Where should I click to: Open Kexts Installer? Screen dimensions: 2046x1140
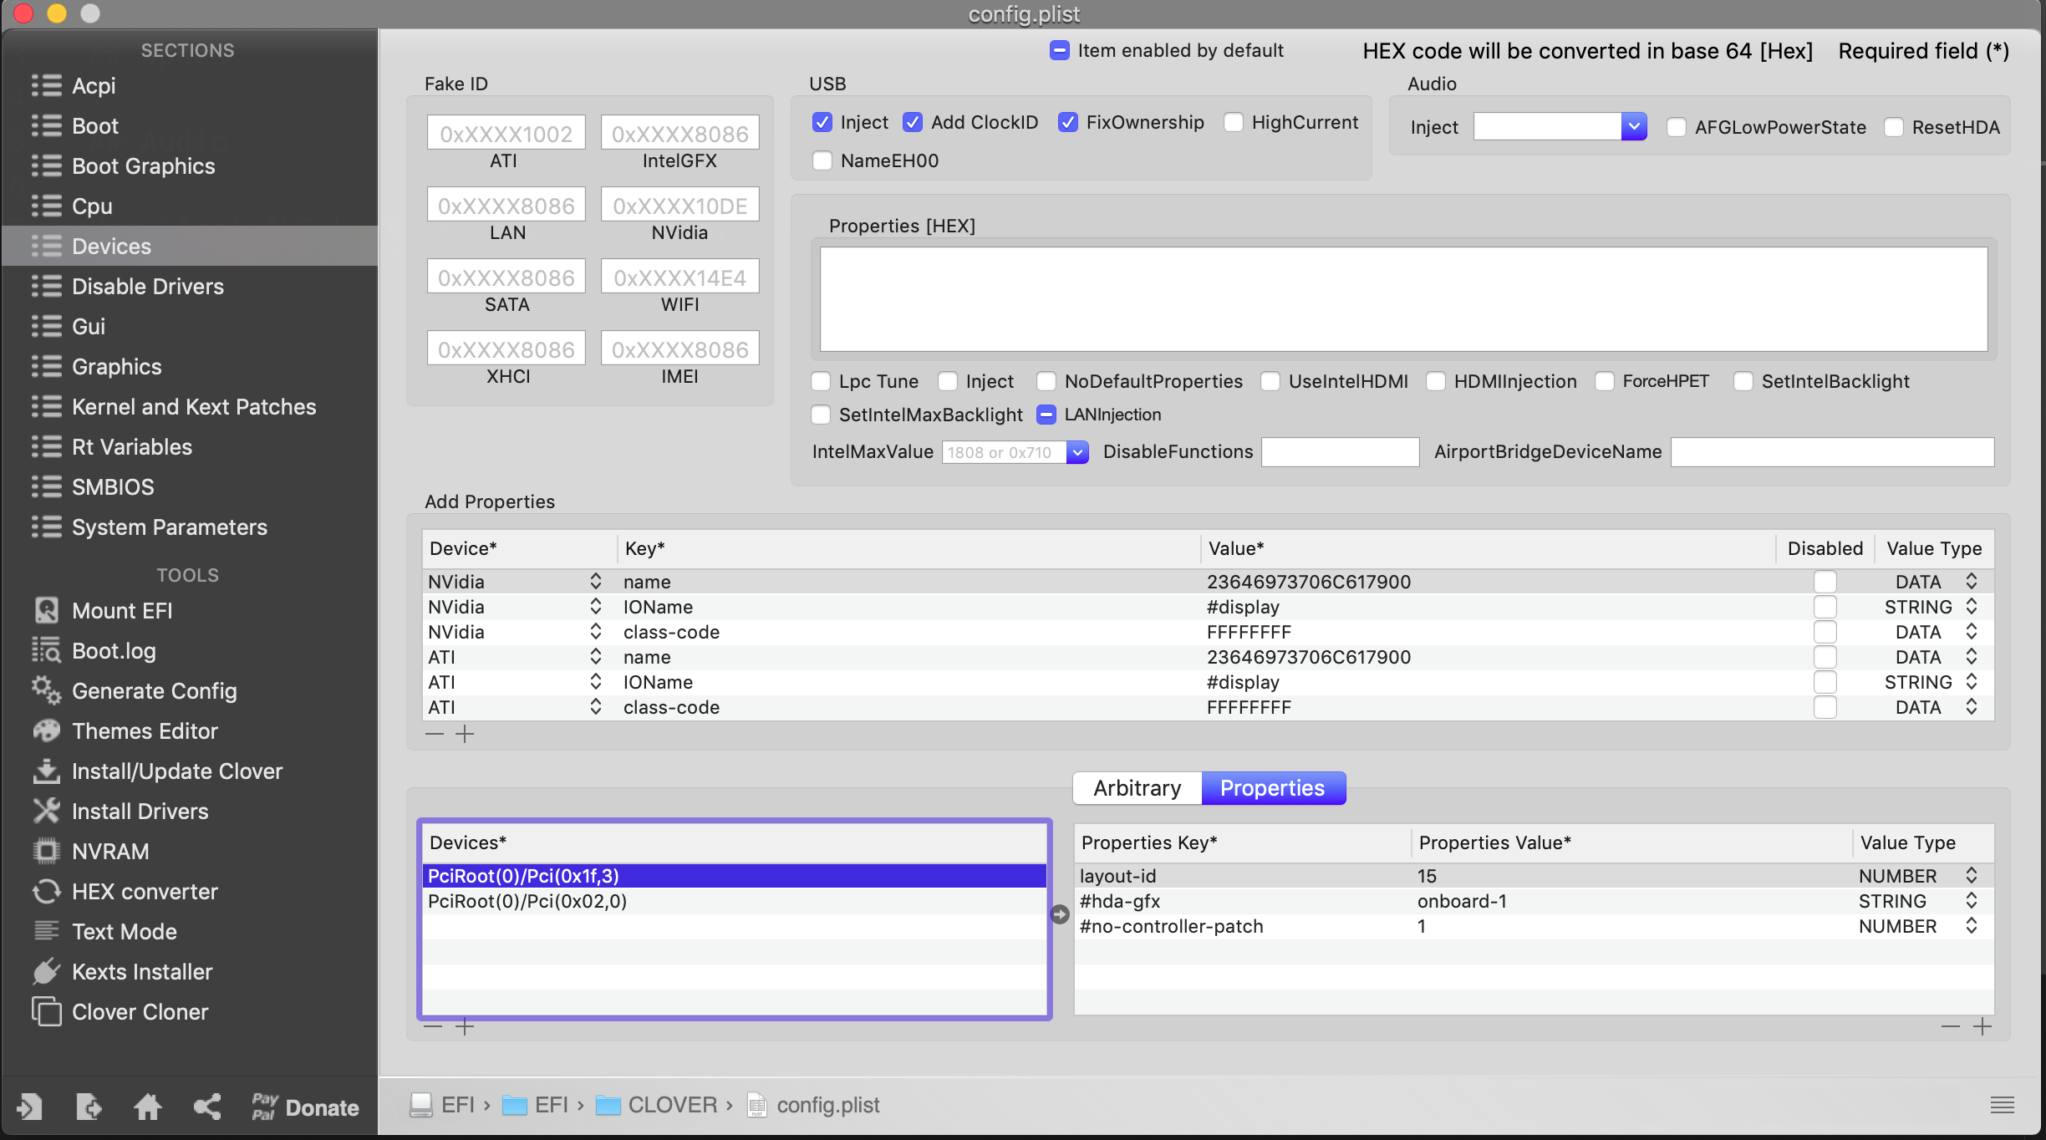click(124, 972)
